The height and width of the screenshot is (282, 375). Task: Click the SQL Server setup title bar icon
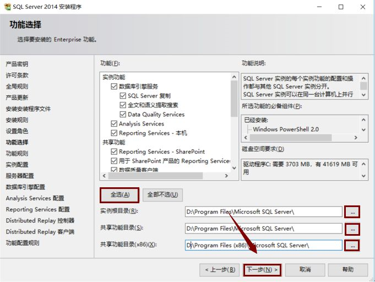point(8,7)
